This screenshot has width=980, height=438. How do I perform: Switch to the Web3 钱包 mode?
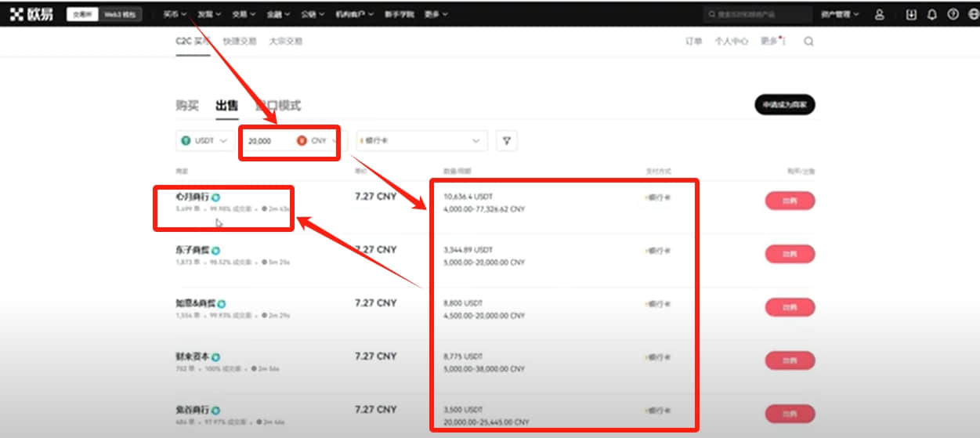(120, 14)
